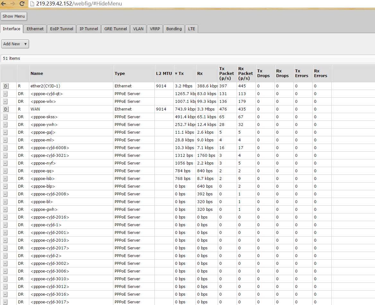
Task: Remove pppoe-lsb using its minus button
Action: coord(5,179)
